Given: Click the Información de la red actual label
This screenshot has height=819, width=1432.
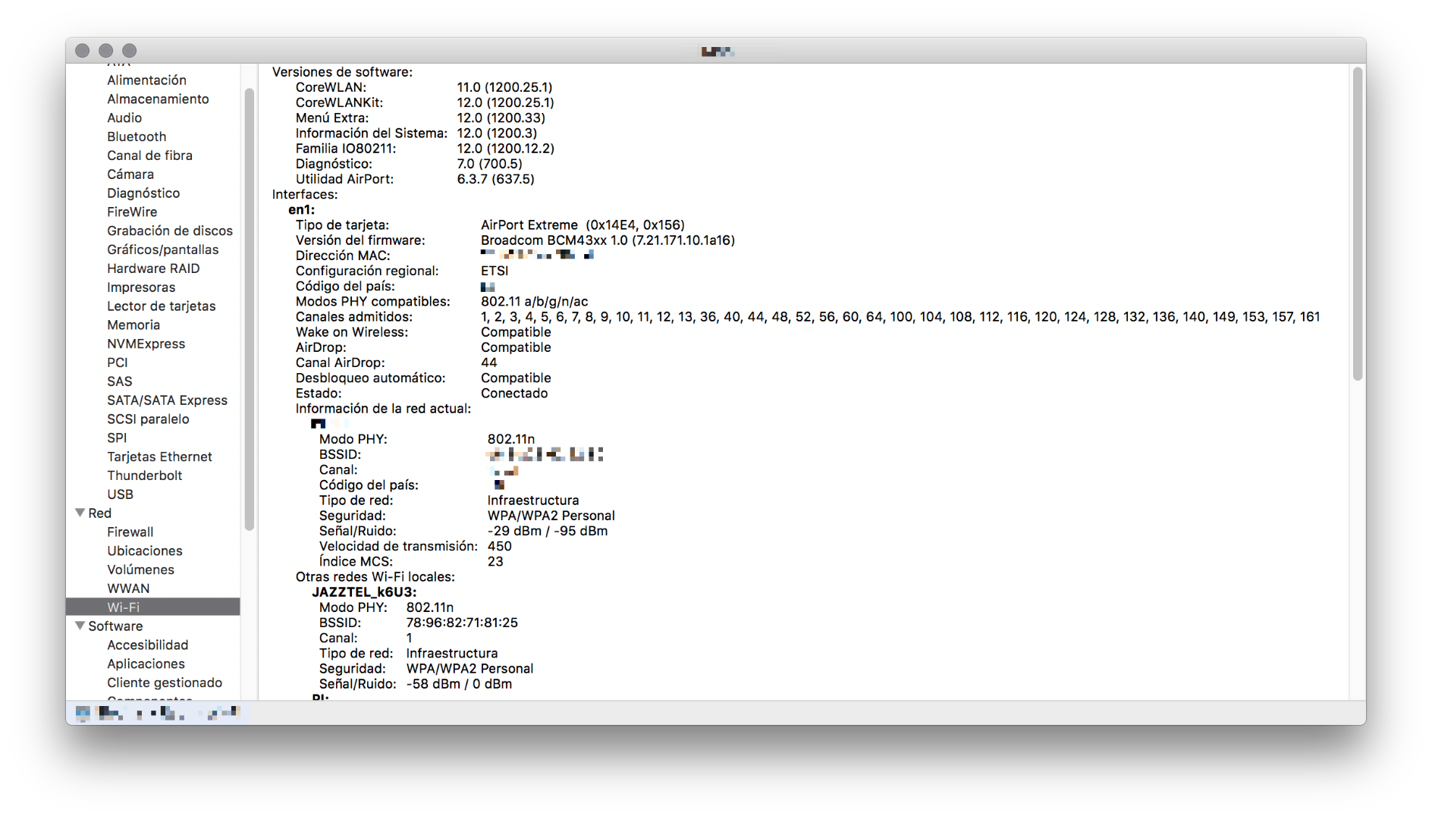Looking at the screenshot, I should [383, 409].
